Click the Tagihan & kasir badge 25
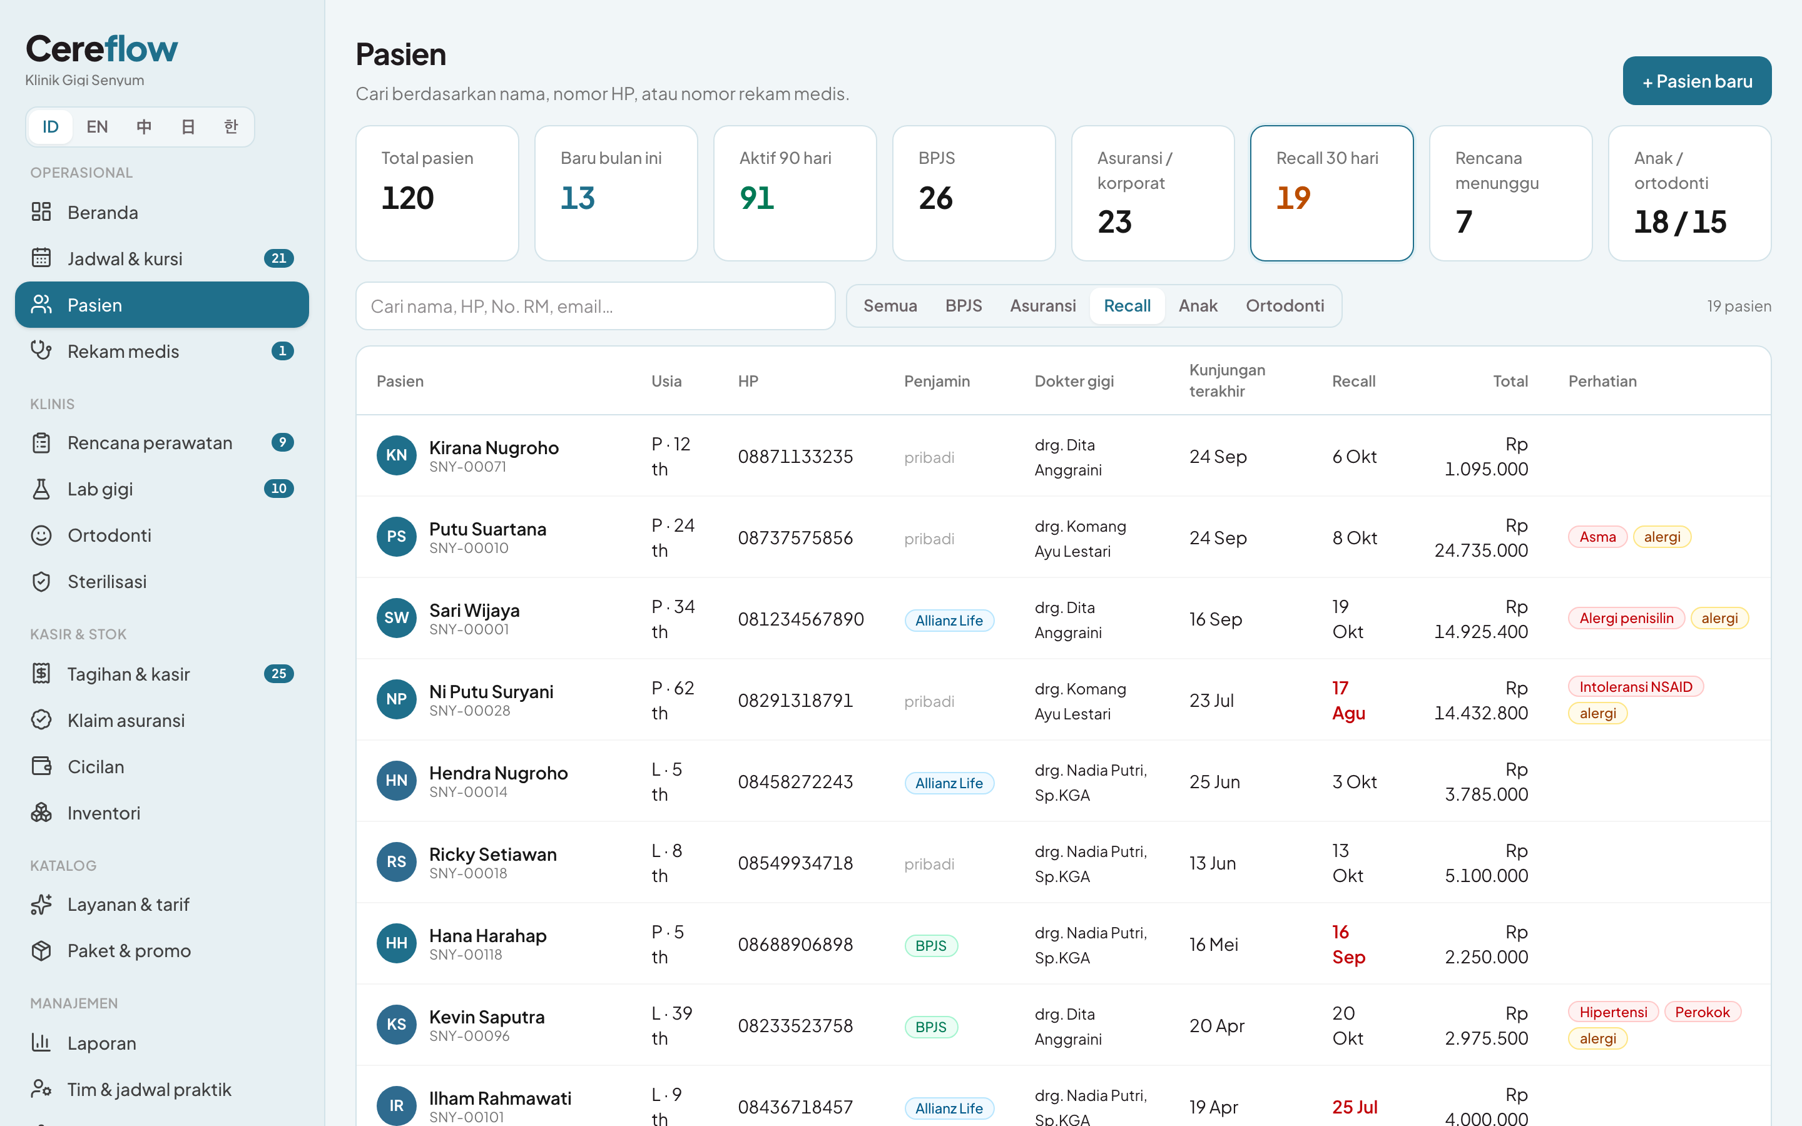The height and width of the screenshot is (1126, 1802). point(278,674)
